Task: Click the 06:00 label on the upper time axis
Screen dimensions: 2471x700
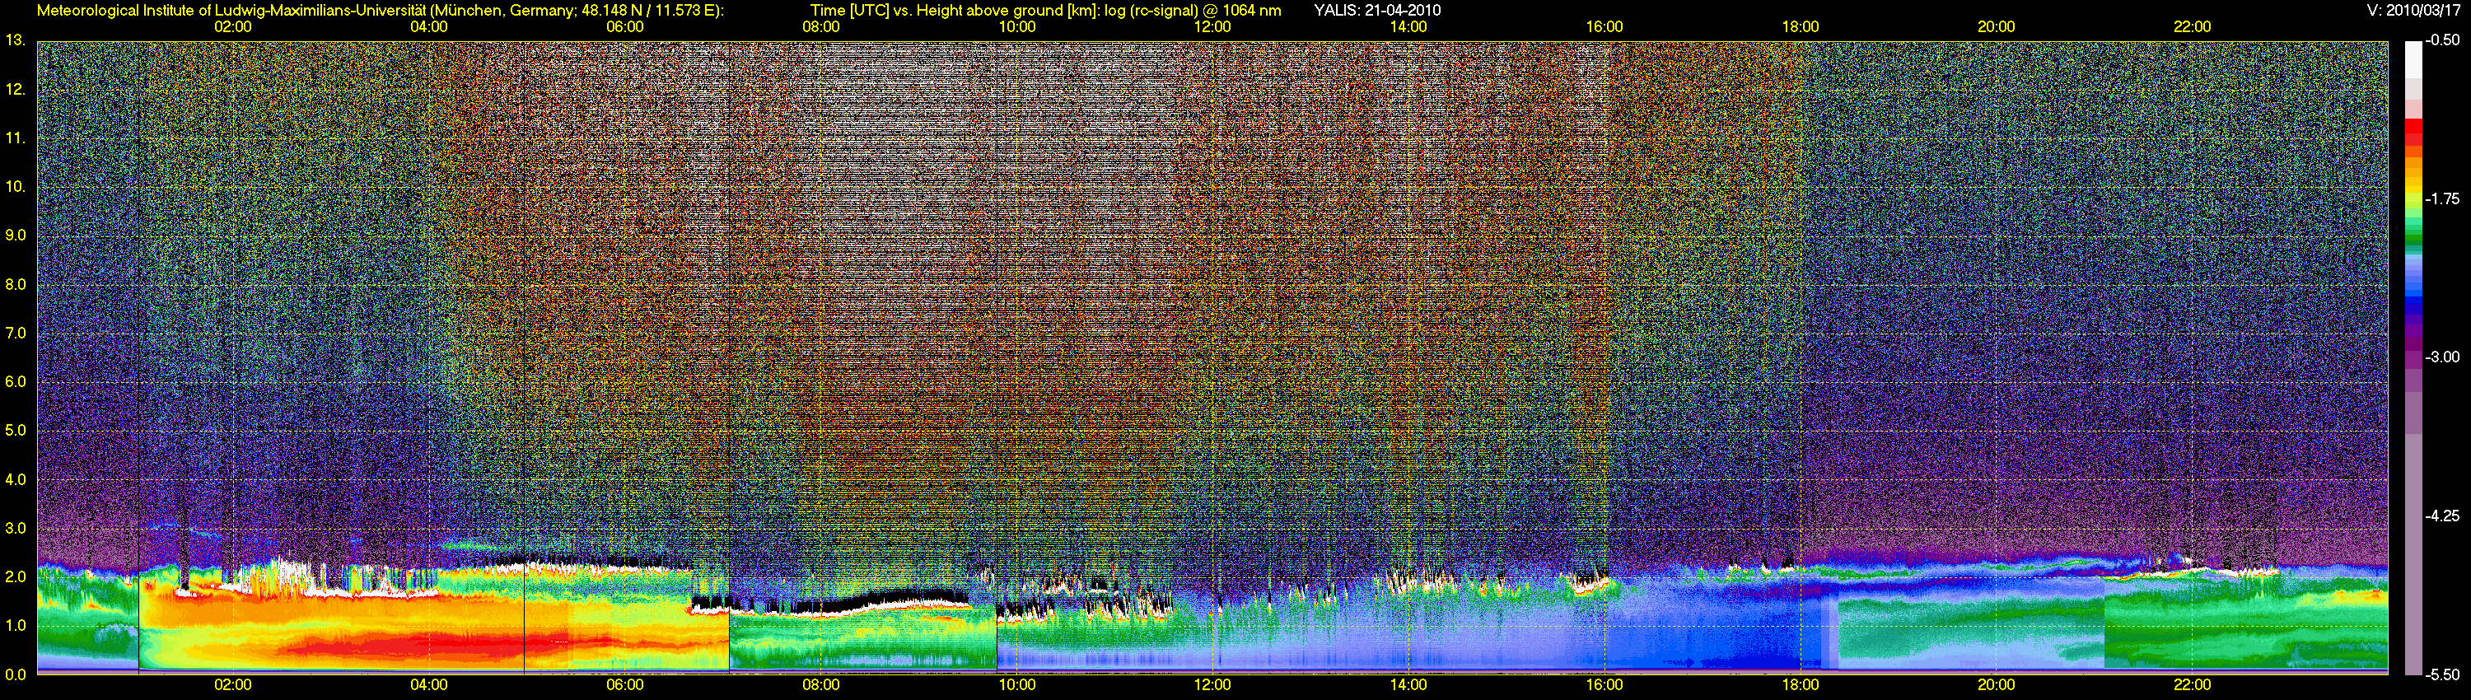Action: point(624,27)
